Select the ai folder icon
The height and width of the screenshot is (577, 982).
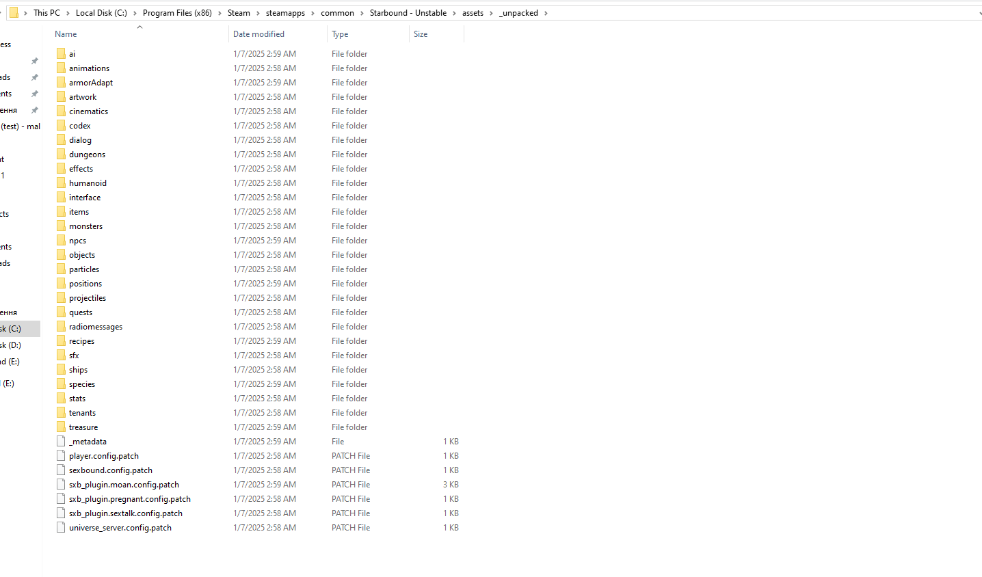61,54
